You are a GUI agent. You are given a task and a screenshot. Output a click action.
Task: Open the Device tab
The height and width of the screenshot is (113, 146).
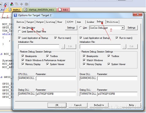pos(20,22)
